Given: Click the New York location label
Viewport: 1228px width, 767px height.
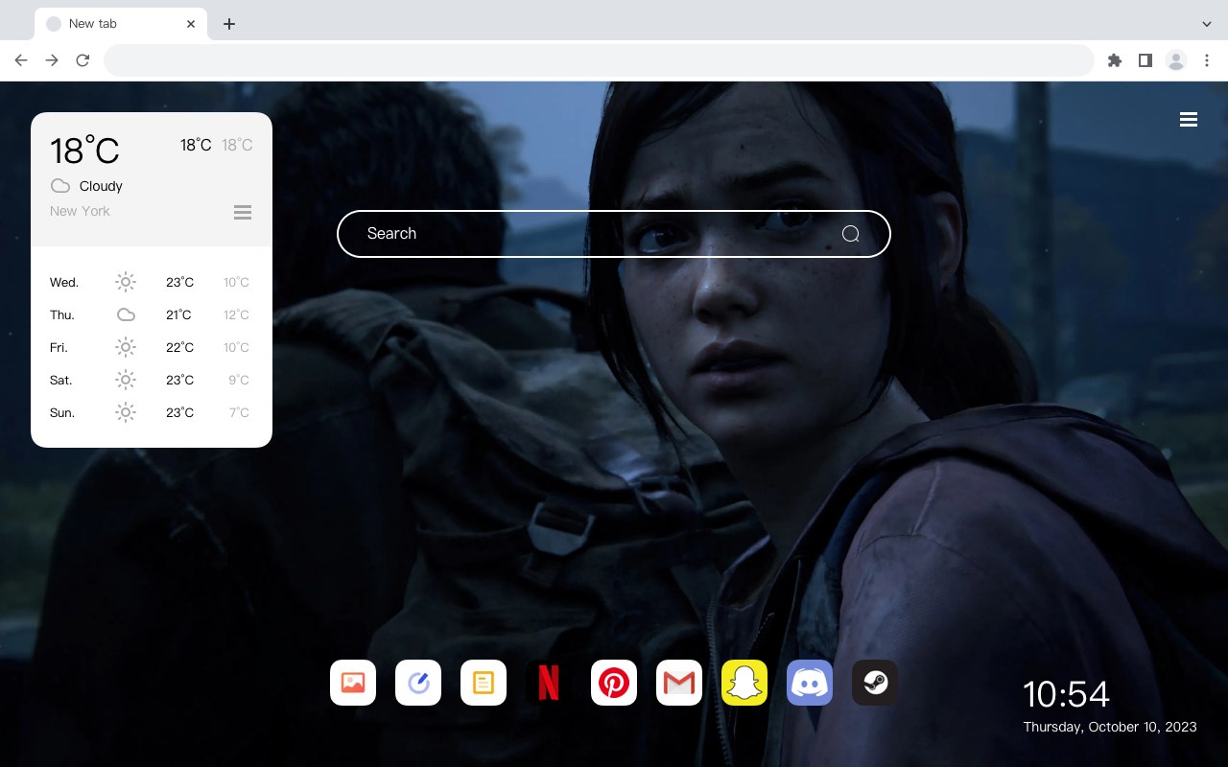Looking at the screenshot, I should click(x=80, y=211).
